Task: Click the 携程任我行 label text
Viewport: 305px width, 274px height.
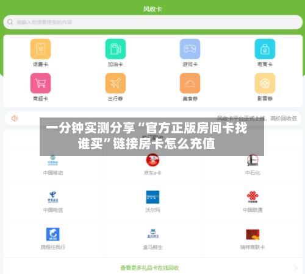Action: tap(53, 247)
